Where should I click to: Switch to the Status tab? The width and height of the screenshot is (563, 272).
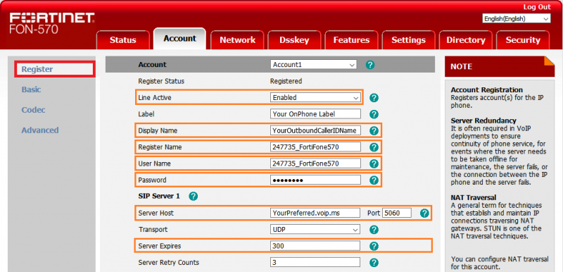coord(122,40)
